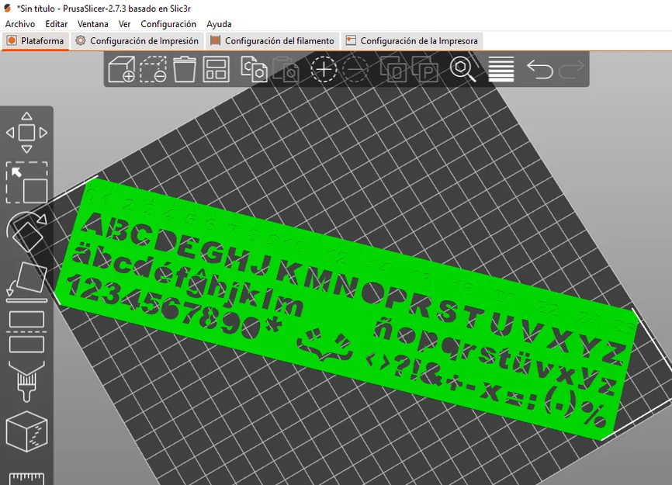Click the Split to objects icon
Image resolution: width=672 pixels, height=485 pixels.
tap(393, 69)
